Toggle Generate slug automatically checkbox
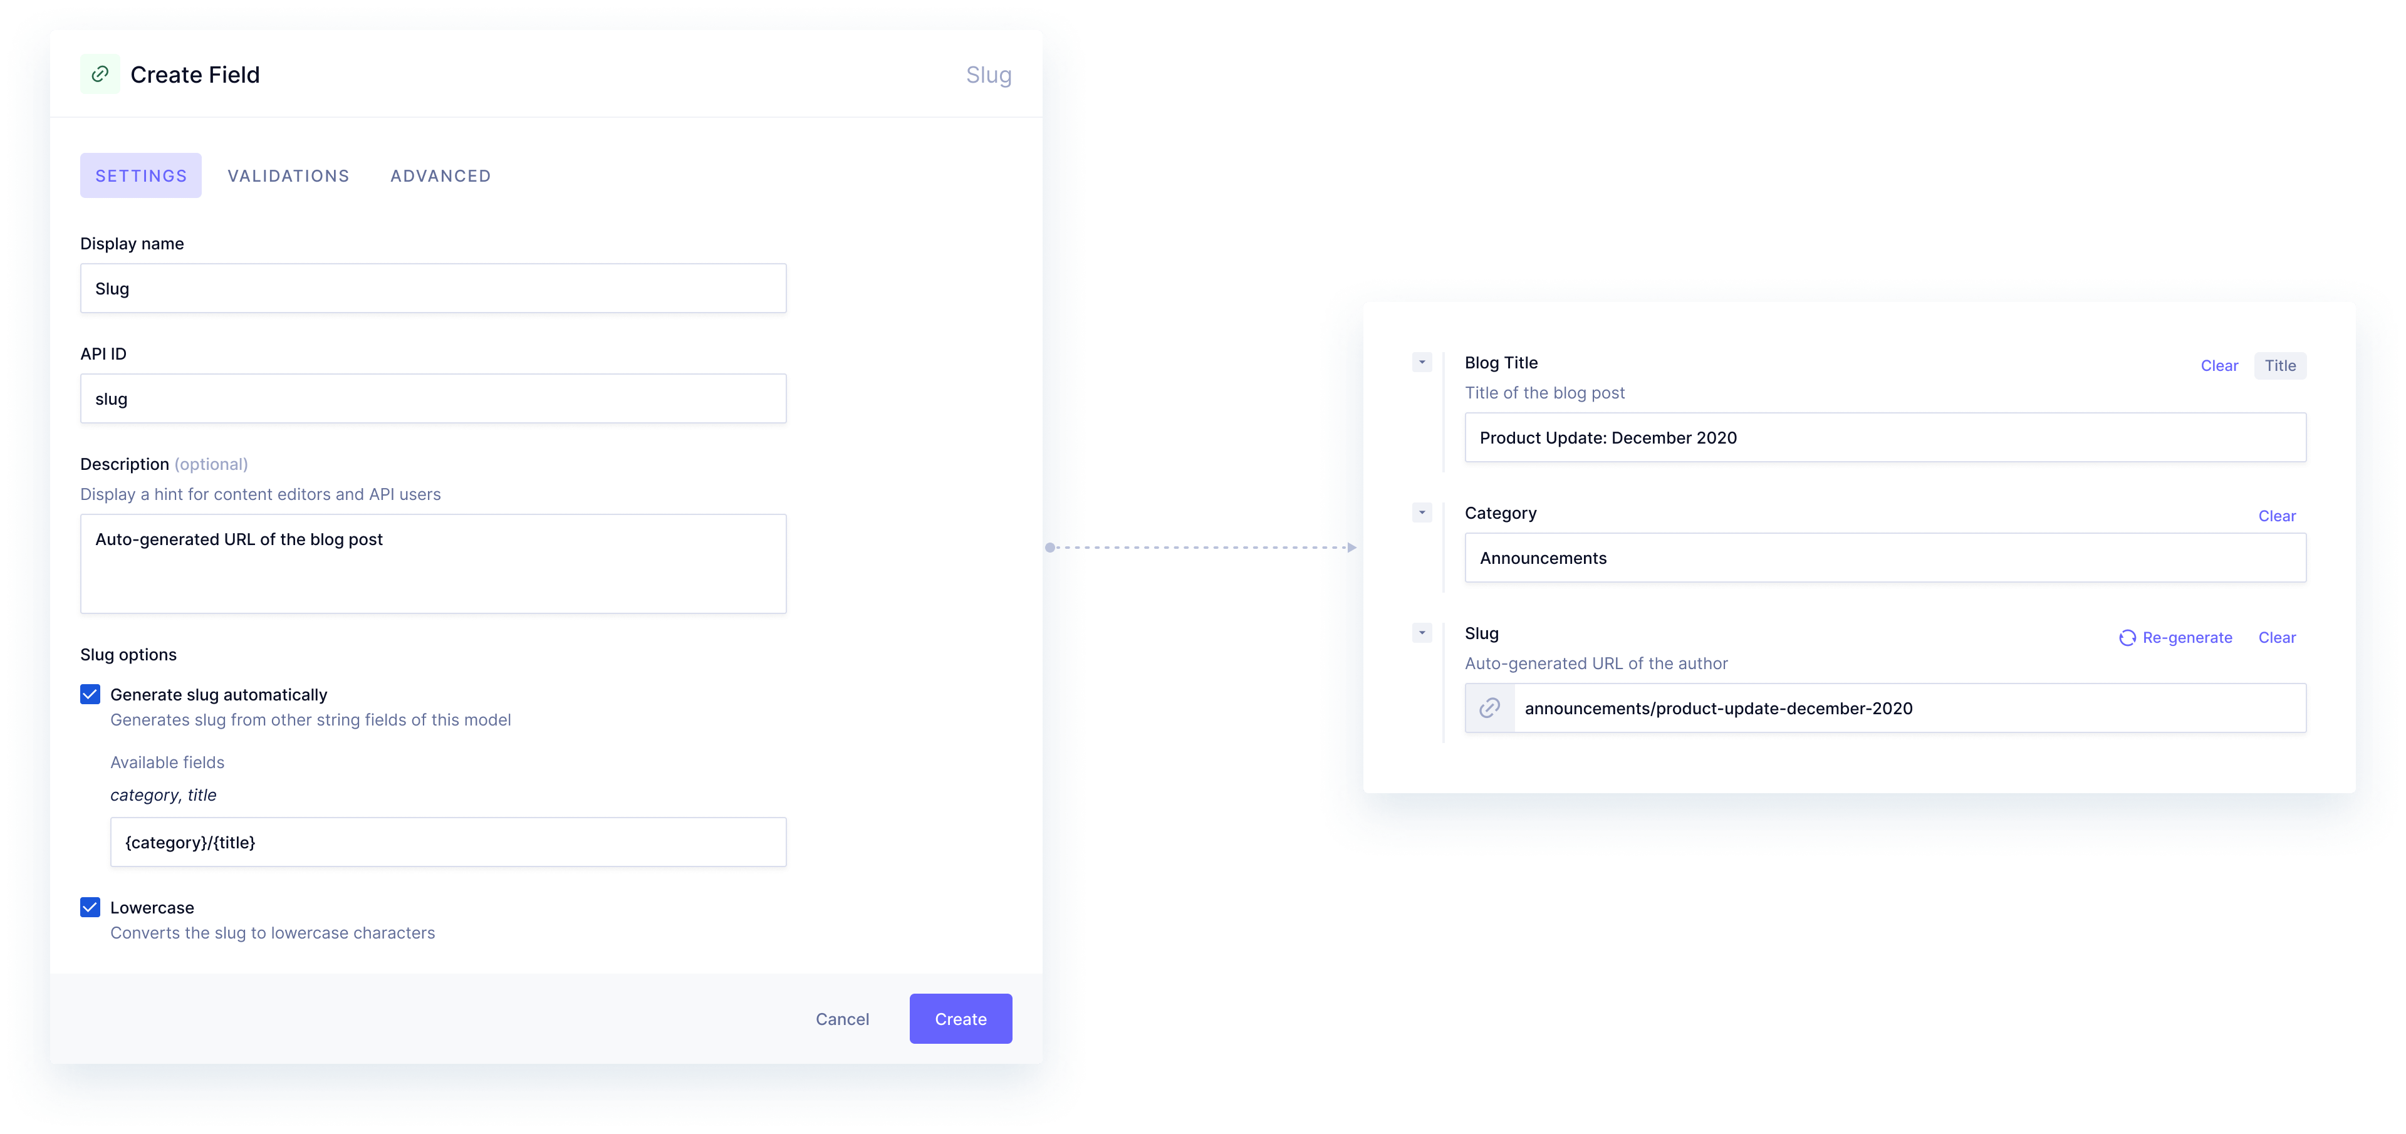The width and height of the screenshot is (2406, 1134). point(89,694)
